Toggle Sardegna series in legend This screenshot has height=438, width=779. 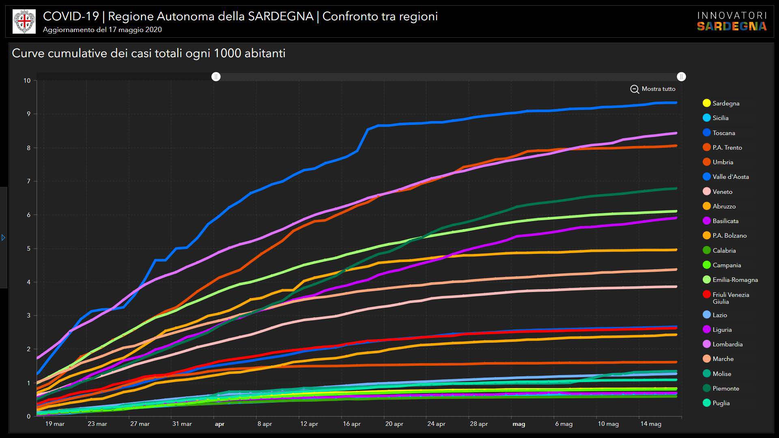coord(725,103)
